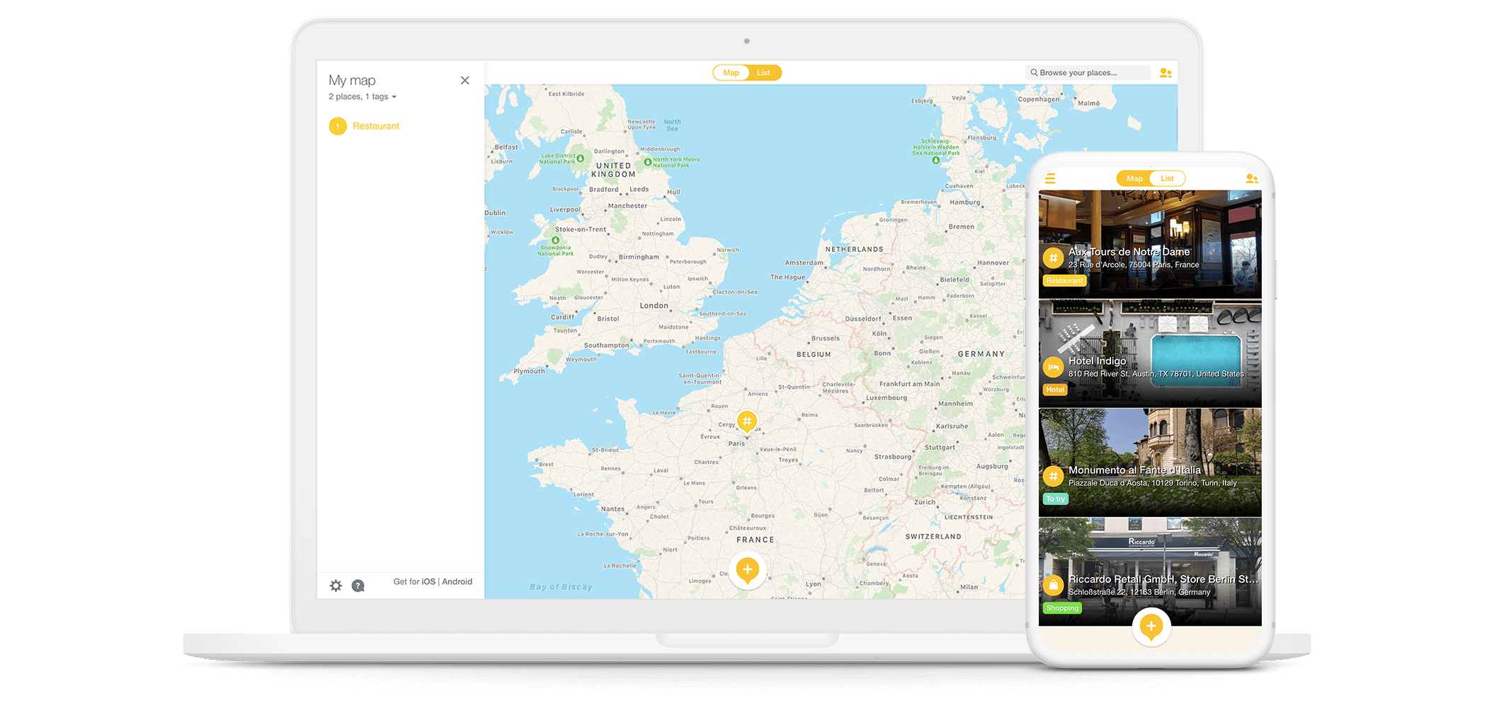Open settings gear in sidebar footer
This screenshot has height=708, width=1487.
pyautogui.click(x=336, y=586)
